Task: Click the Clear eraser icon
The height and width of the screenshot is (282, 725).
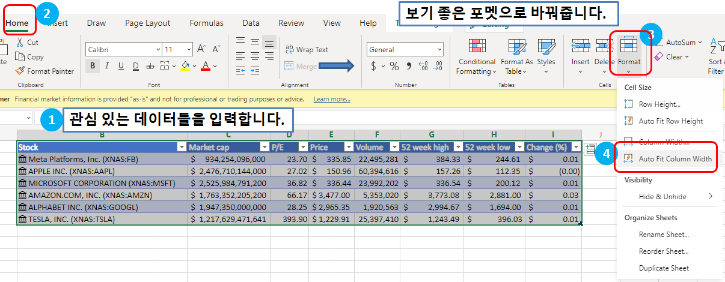Action: (659, 56)
